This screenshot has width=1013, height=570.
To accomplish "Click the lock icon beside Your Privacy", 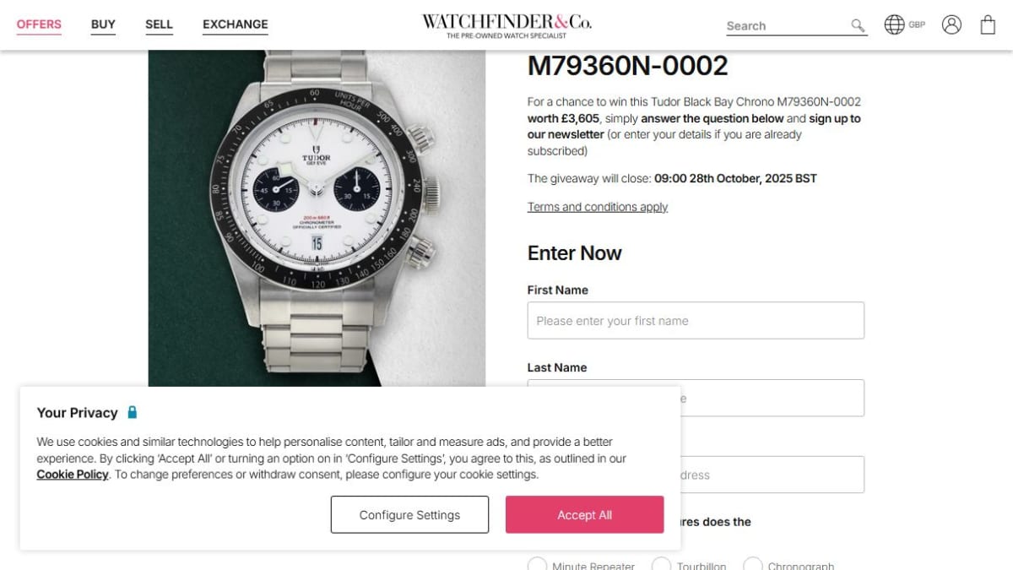I will (132, 412).
